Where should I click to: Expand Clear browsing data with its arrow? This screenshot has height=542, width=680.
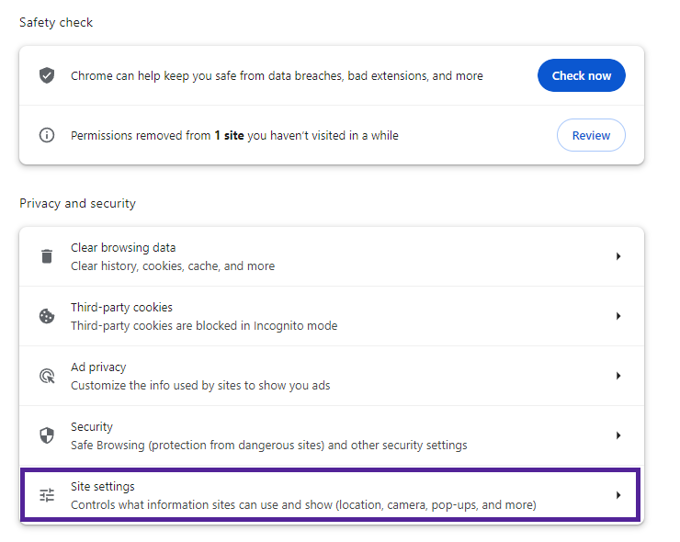pyautogui.click(x=618, y=256)
